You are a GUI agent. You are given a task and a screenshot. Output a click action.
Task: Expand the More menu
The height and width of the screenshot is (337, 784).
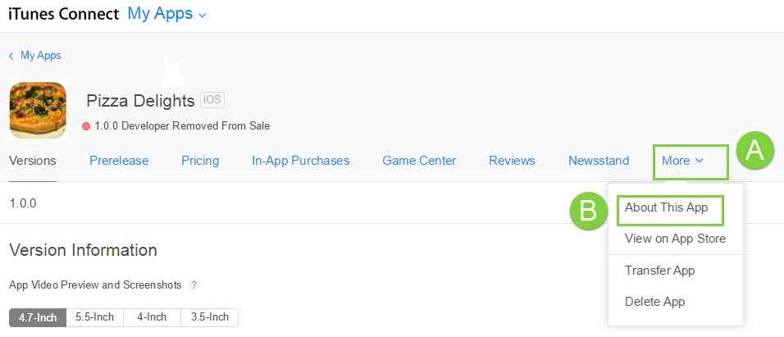682,161
